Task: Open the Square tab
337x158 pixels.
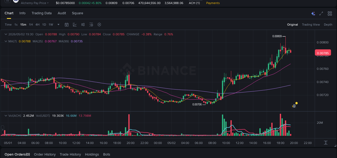Action: [77, 13]
